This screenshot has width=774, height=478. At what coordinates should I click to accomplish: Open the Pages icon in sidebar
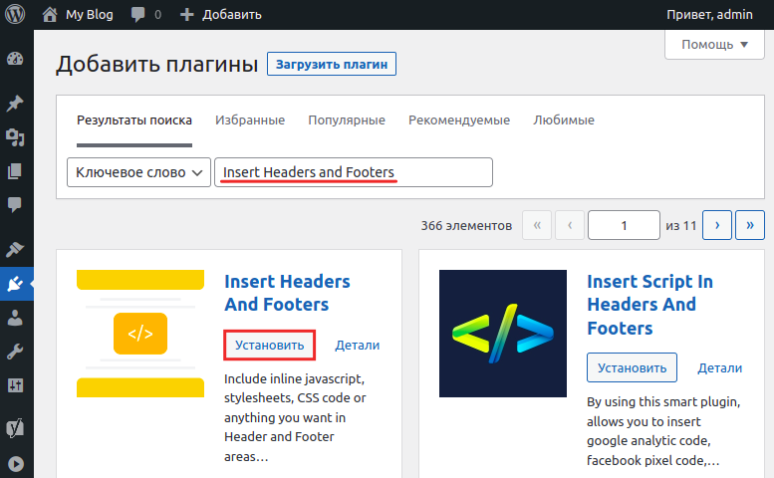click(15, 171)
